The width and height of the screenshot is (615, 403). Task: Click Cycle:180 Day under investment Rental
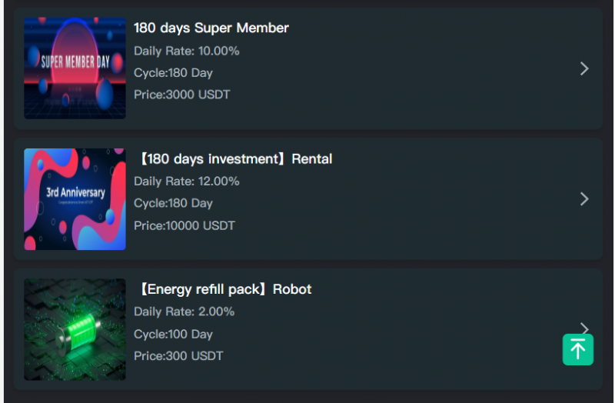(x=173, y=204)
